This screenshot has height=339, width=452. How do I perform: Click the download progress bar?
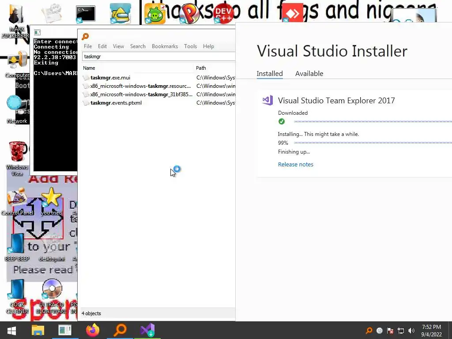coord(373,121)
